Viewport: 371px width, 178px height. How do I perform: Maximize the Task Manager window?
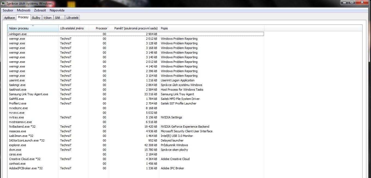[352, 2]
